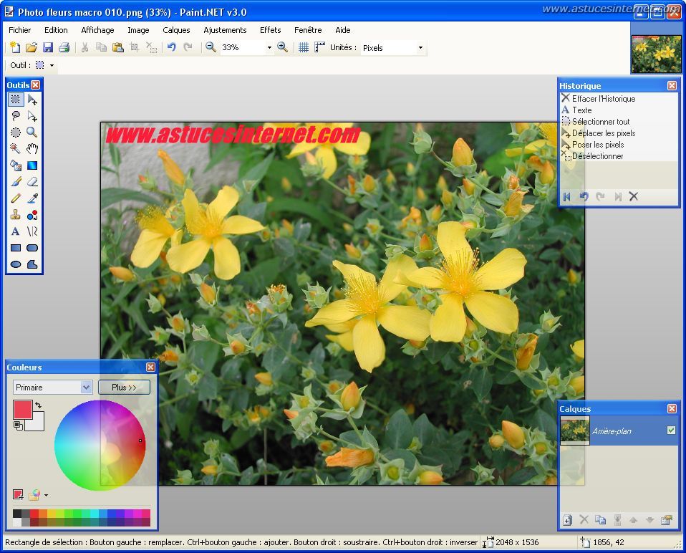This screenshot has width=686, height=553.
Task: Open the zoom percentage dropdown
Action: click(x=269, y=48)
